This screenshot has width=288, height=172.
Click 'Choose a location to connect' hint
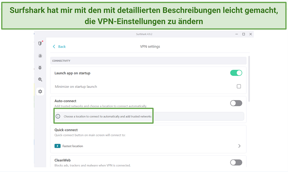(x=108, y=116)
